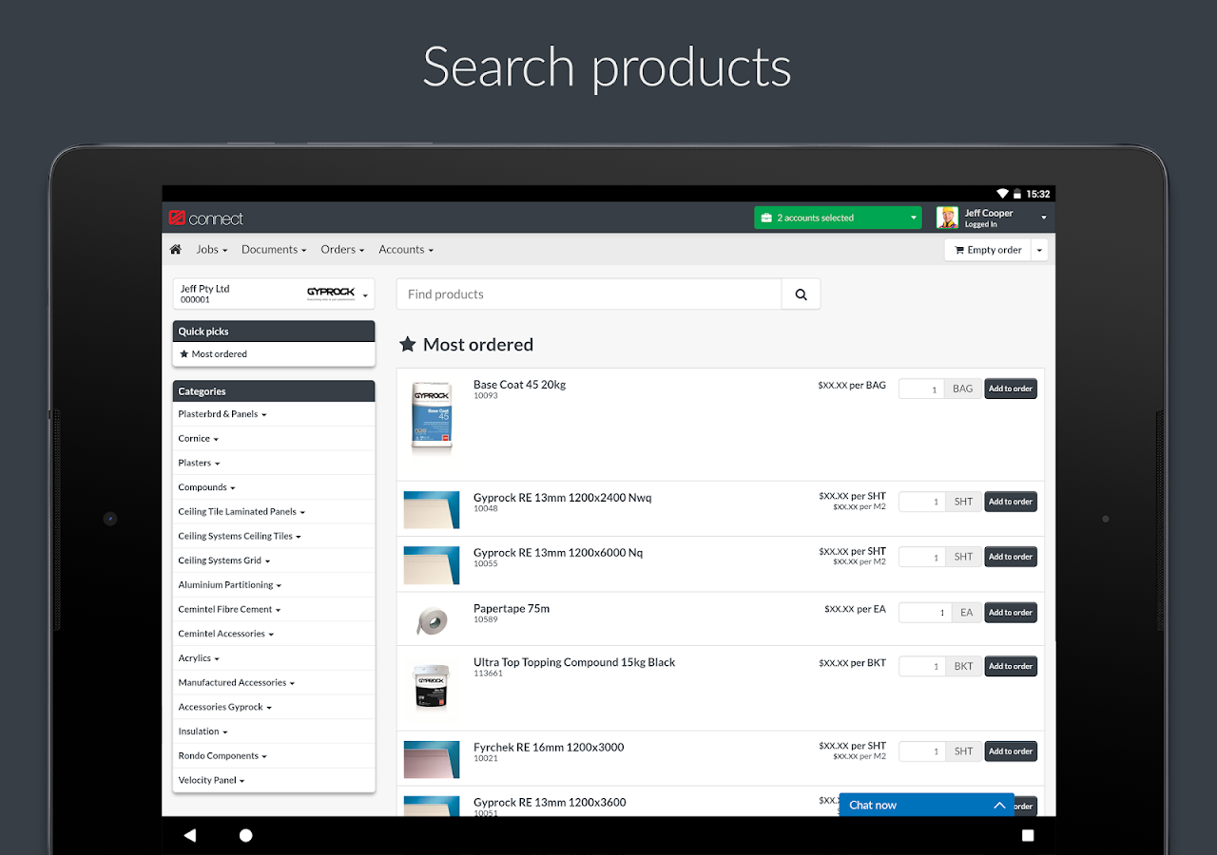This screenshot has height=855, width=1217.
Task: Select Most ordered quick pick
Action: (274, 354)
